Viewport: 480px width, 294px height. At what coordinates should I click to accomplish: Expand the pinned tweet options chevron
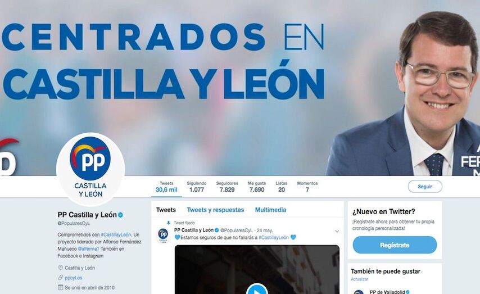[x=337, y=231]
